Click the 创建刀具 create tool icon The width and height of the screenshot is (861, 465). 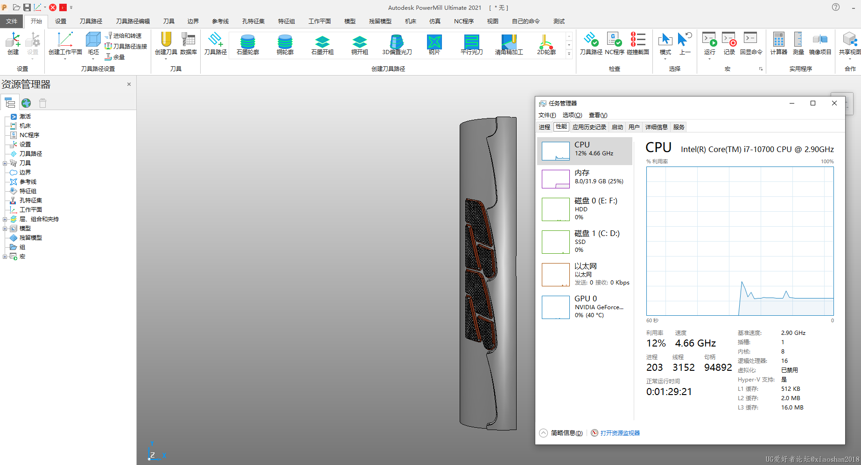(x=166, y=40)
